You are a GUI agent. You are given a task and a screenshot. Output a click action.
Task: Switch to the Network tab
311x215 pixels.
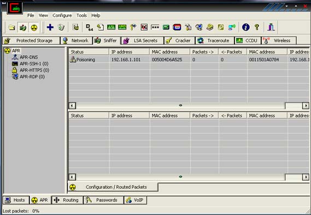pos(77,40)
